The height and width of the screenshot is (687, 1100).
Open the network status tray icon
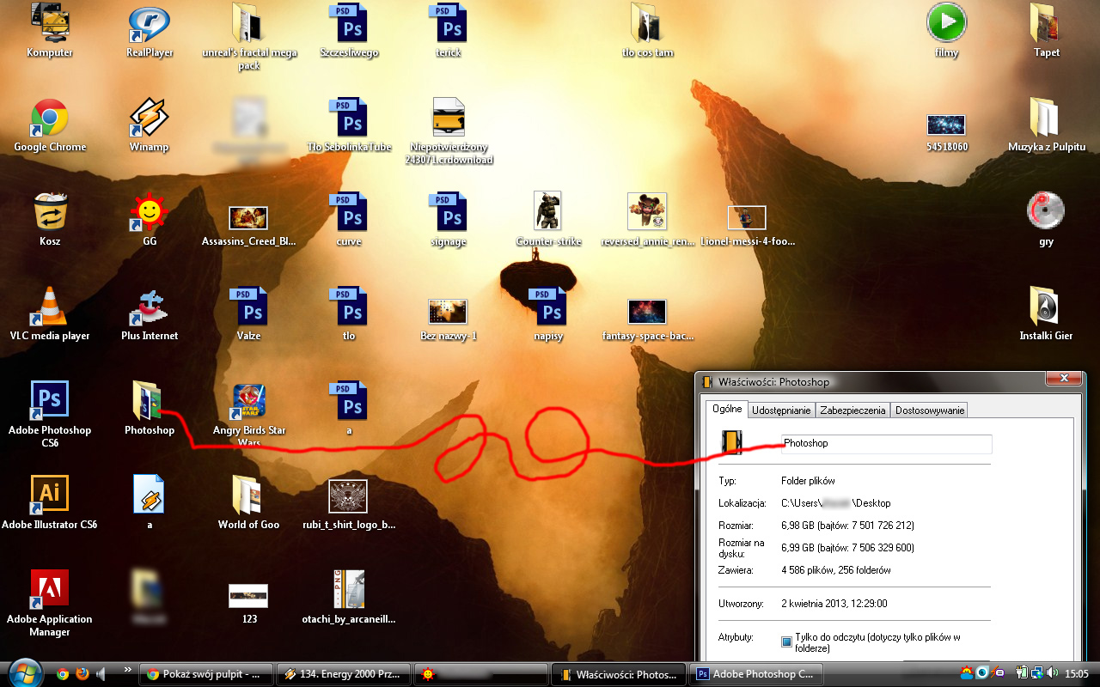(x=1037, y=673)
